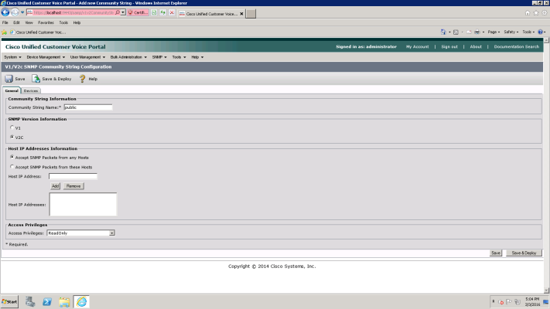This screenshot has height=309, width=550.
Task: Open the Certificate error indicator
Action: coord(138,12)
